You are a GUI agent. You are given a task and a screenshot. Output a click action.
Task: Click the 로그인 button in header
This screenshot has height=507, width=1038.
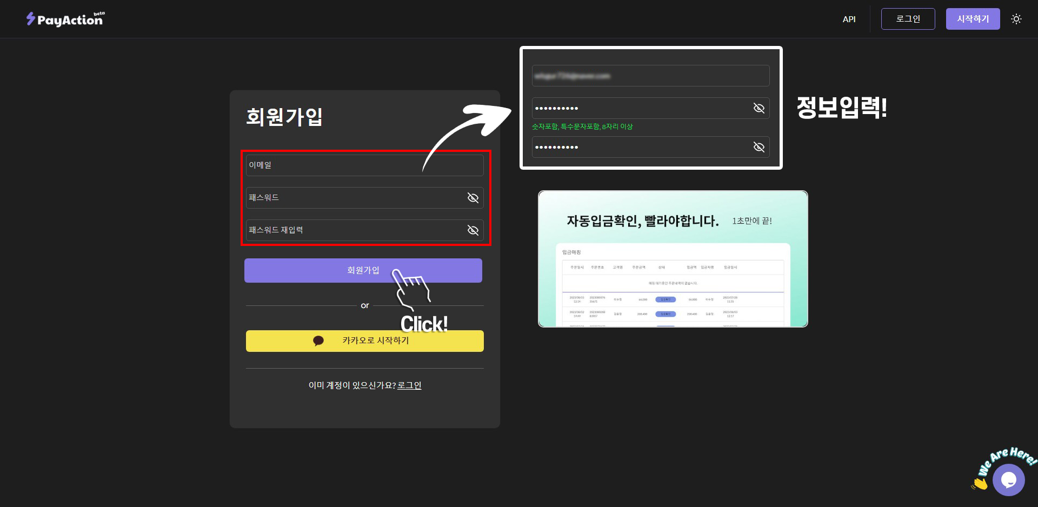(x=908, y=19)
